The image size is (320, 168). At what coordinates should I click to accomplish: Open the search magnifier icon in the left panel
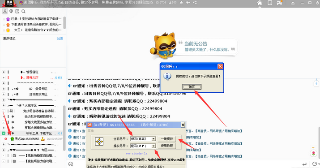coord(23,11)
